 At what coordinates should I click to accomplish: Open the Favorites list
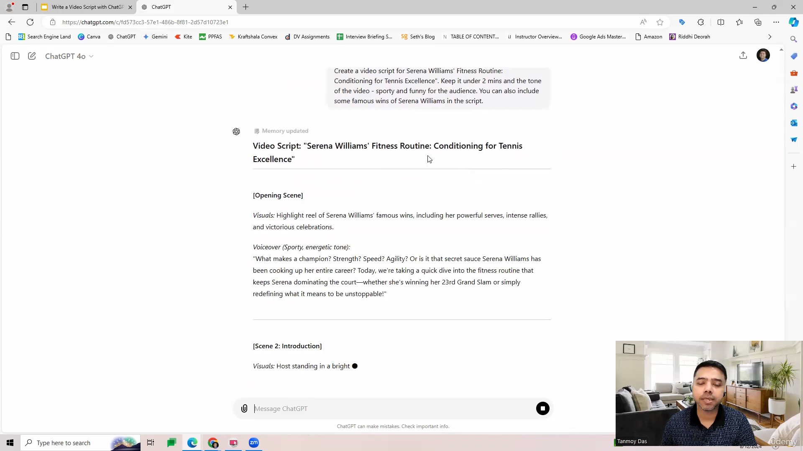[x=739, y=22]
